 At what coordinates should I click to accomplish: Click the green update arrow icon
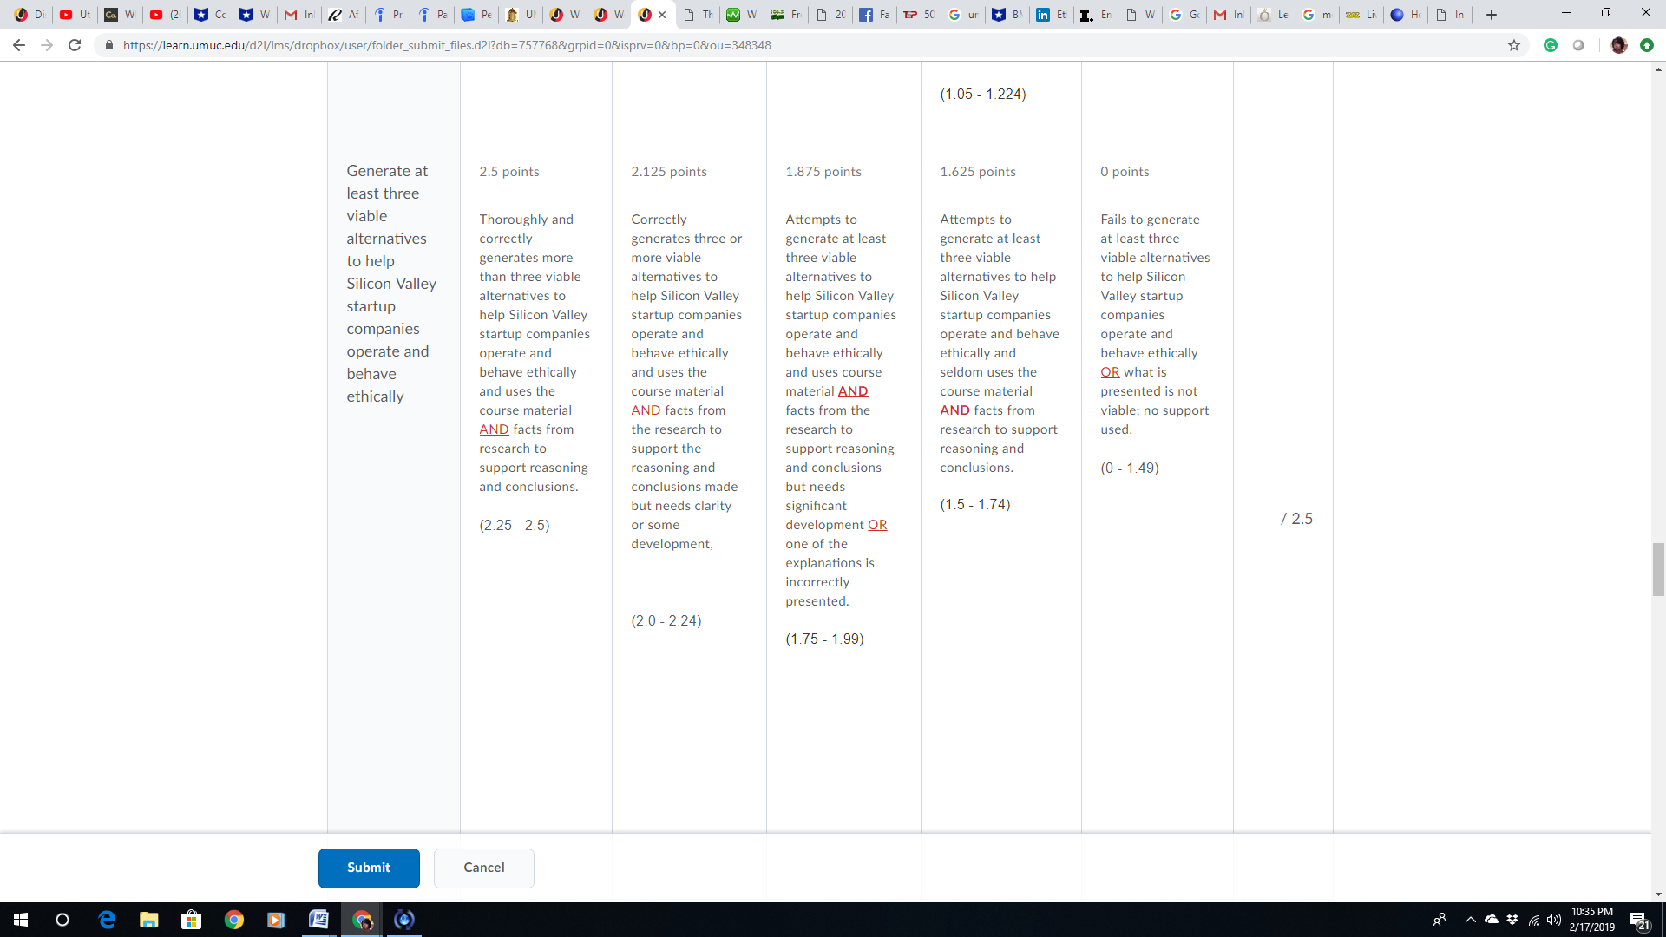pyautogui.click(x=1647, y=45)
